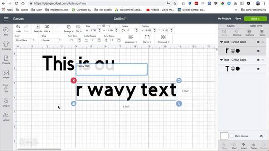Click the Weld tool
Viewport: 269px width, 151px height.
pyautogui.click(x=234, y=146)
